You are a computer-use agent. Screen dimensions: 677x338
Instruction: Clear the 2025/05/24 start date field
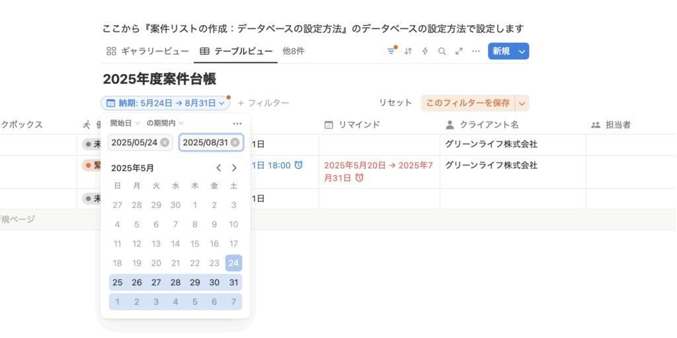[165, 143]
